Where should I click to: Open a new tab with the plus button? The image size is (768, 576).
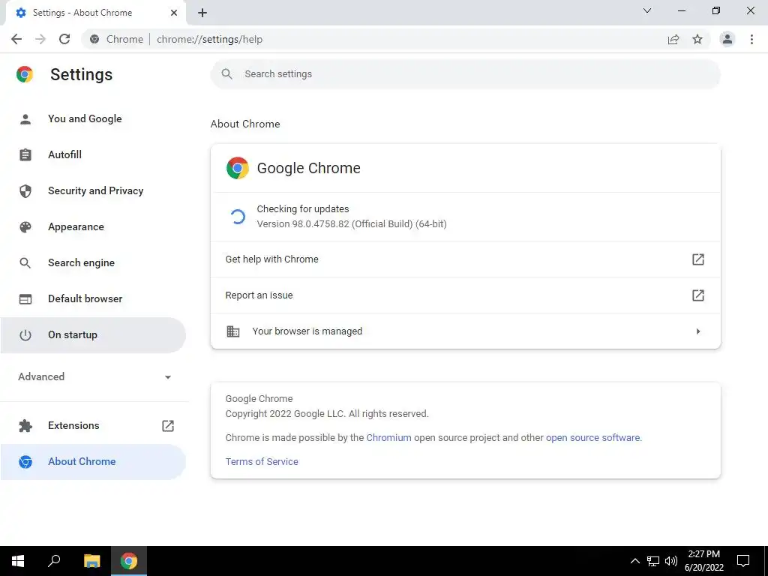point(202,13)
